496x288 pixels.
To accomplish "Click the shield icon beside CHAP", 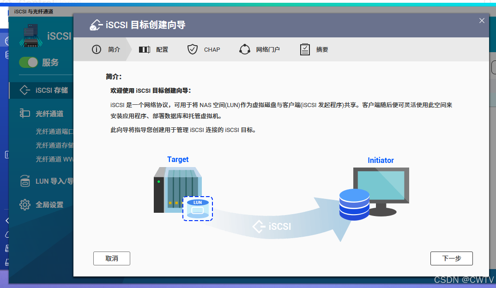I will [x=192, y=49].
